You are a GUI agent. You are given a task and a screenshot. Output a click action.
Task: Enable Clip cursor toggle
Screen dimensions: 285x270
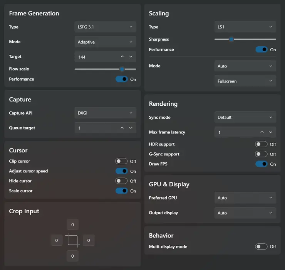click(x=121, y=161)
